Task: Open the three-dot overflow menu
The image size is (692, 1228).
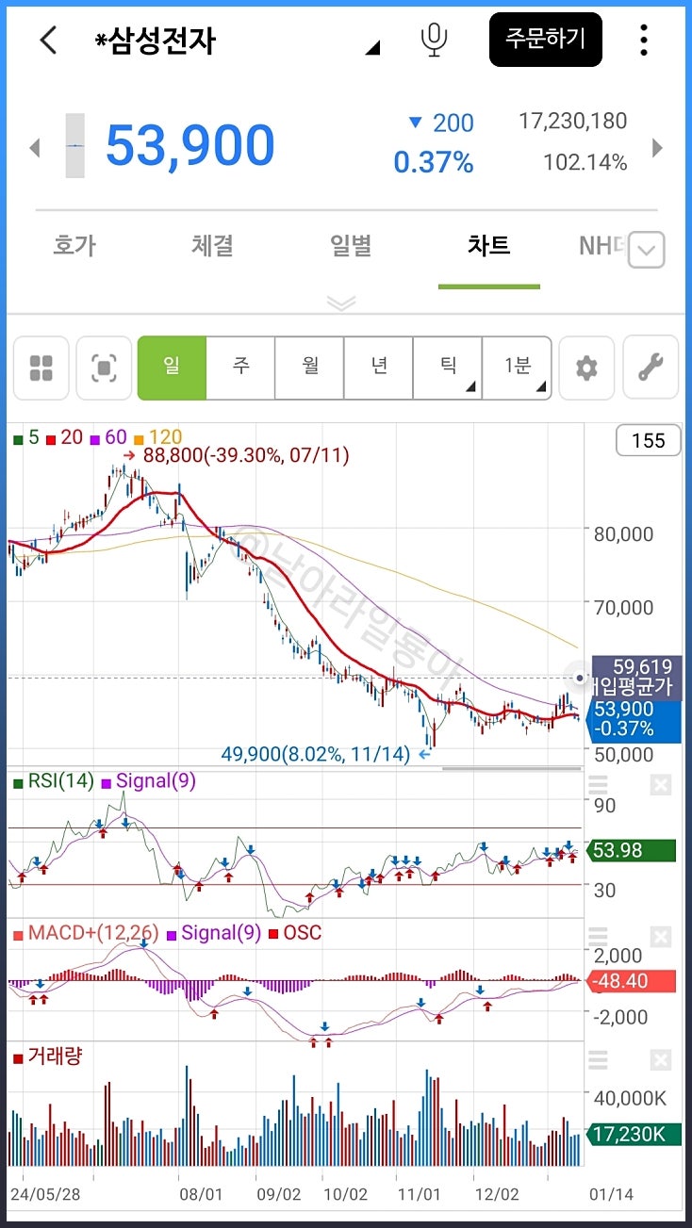Action: coord(644,40)
